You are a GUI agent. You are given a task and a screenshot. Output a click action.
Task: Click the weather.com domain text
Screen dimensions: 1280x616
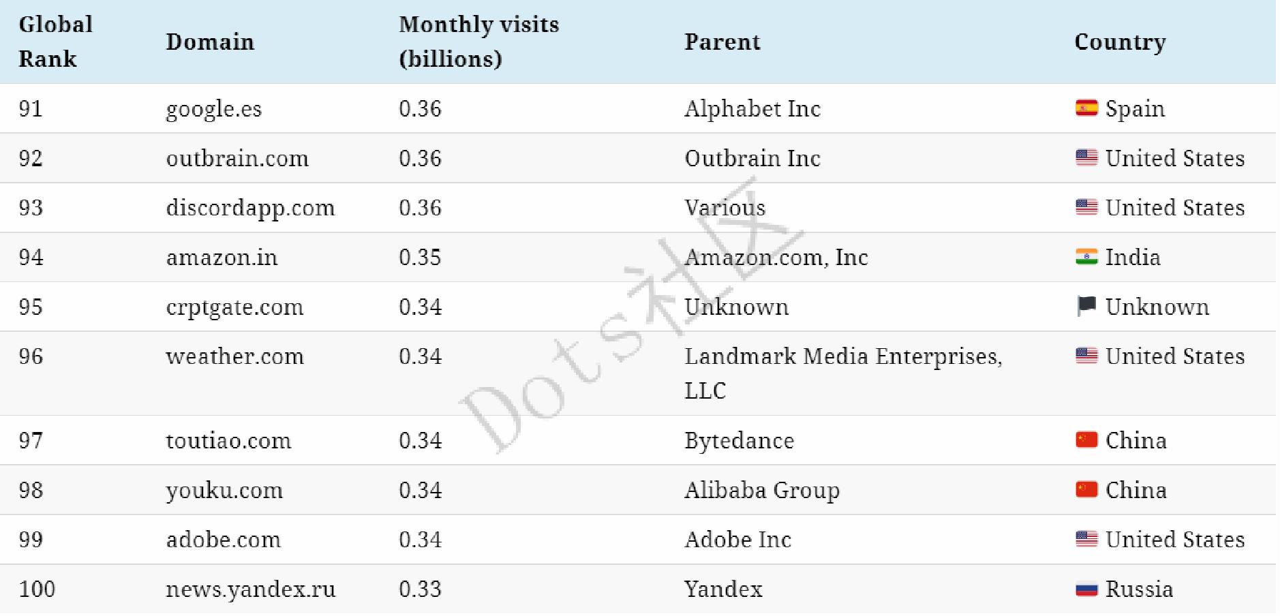click(x=234, y=356)
